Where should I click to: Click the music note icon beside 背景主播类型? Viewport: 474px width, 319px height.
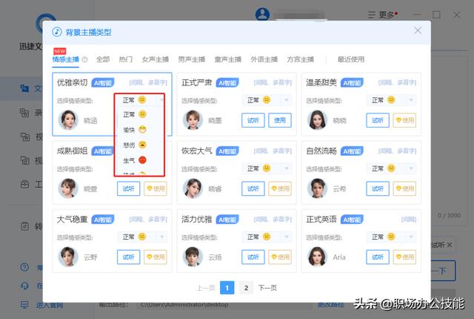click(57, 32)
